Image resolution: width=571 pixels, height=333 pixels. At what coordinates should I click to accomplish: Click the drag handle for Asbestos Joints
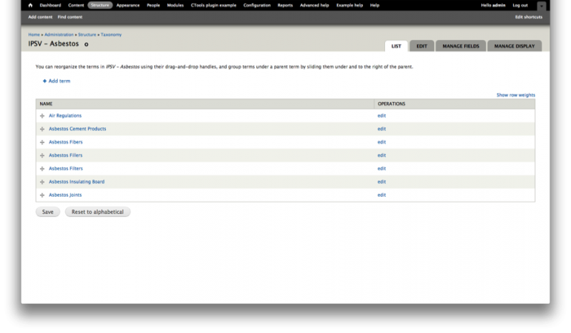tap(42, 195)
